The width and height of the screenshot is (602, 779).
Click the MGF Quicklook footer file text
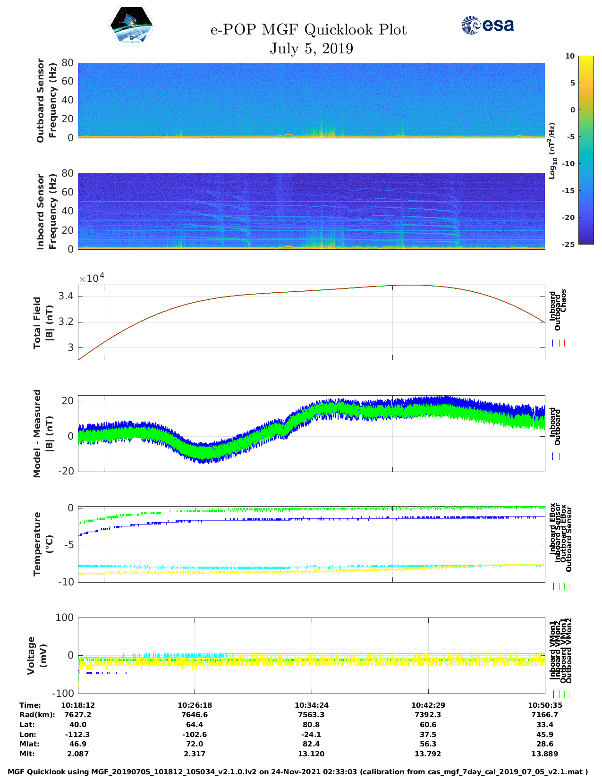point(297,772)
